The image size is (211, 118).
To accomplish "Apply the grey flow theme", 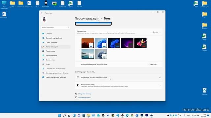I will click(x=101, y=54).
